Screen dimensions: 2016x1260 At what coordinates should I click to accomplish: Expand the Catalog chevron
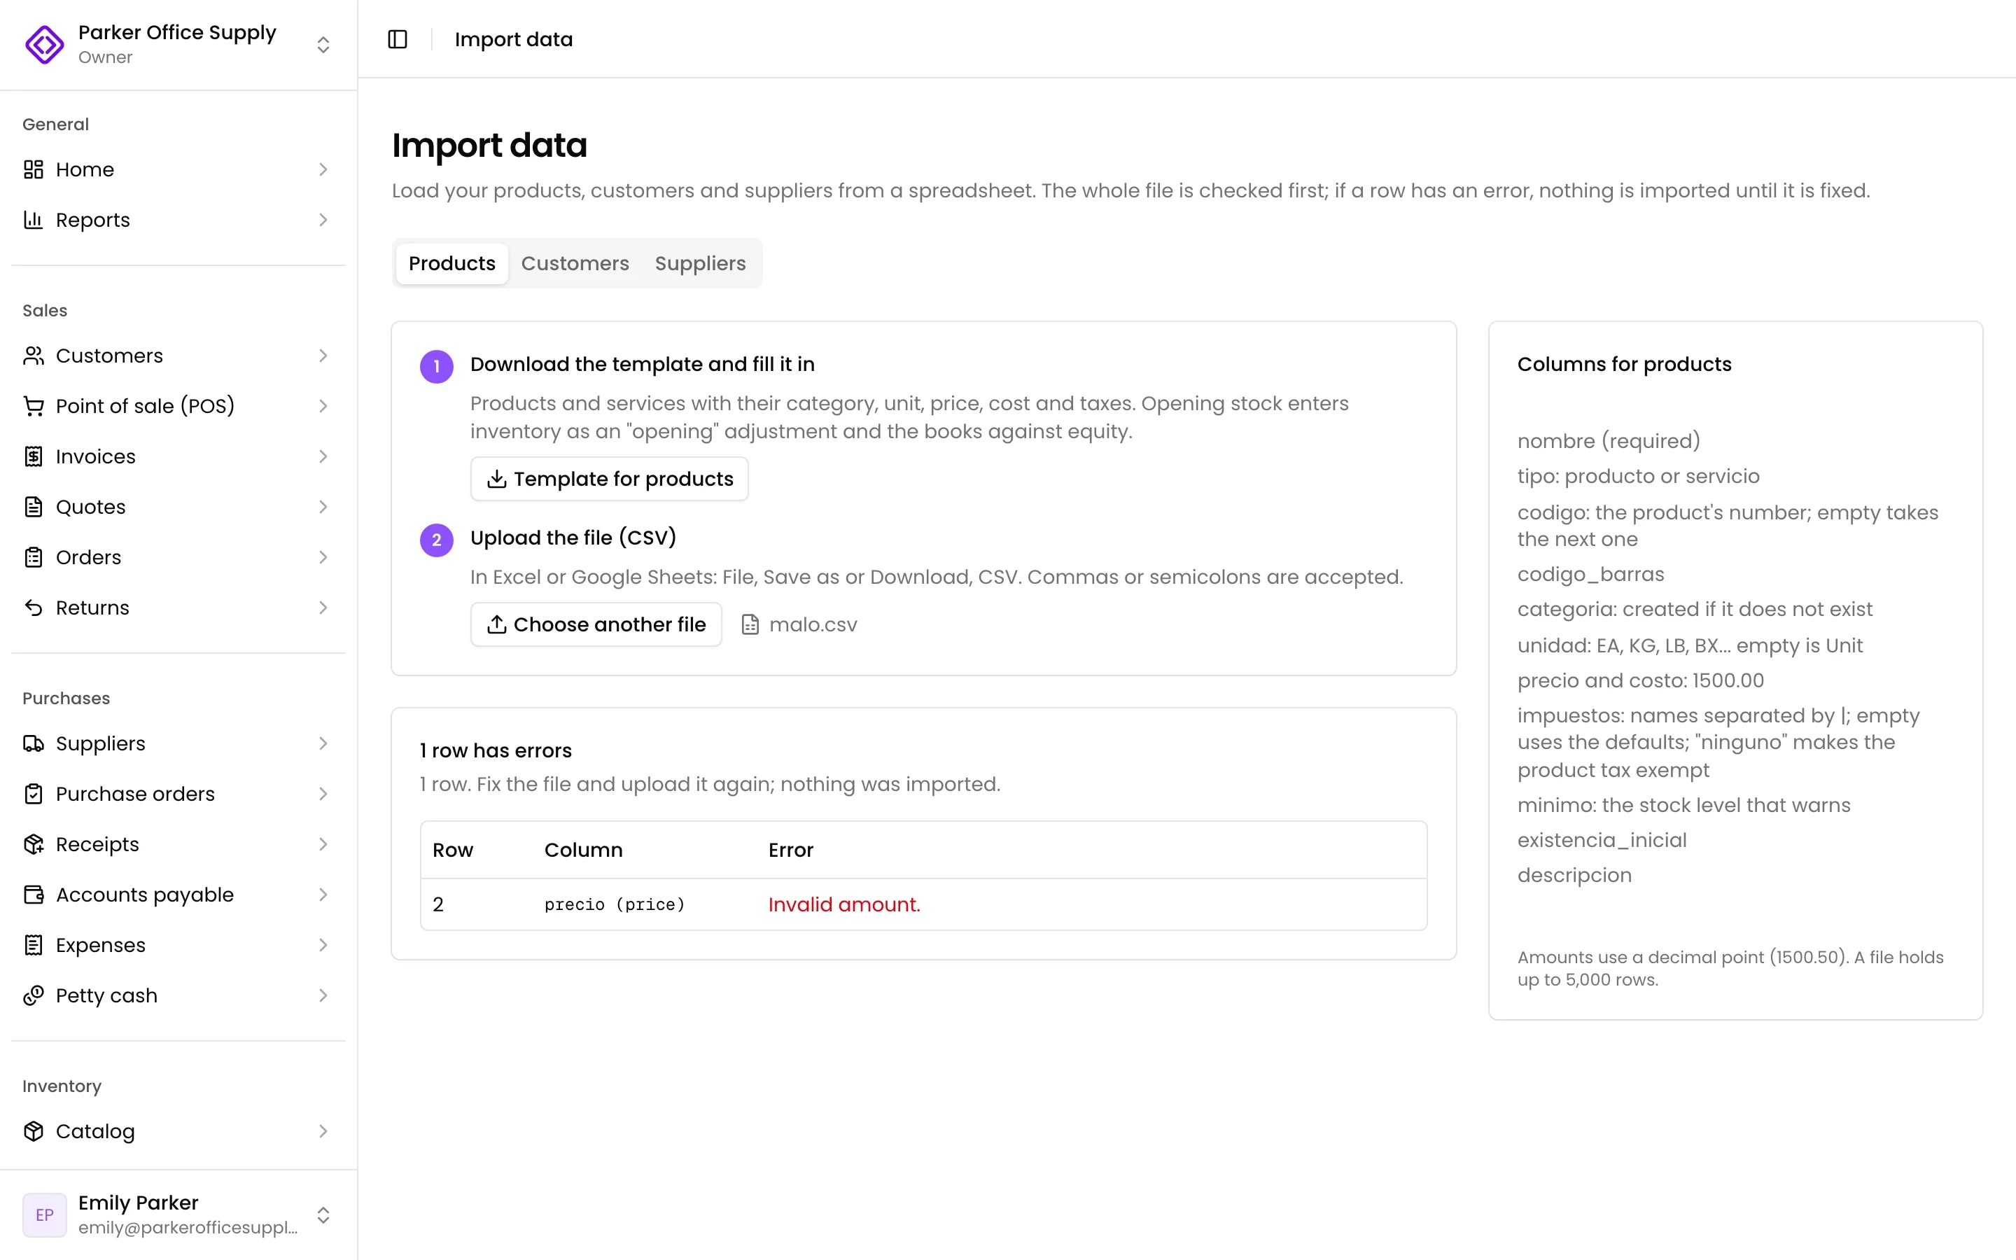click(323, 1130)
